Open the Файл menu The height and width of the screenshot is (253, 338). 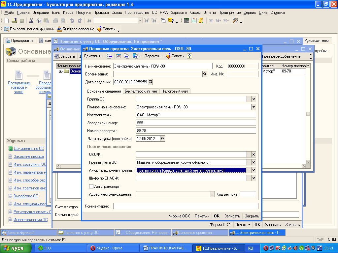coord(9,13)
